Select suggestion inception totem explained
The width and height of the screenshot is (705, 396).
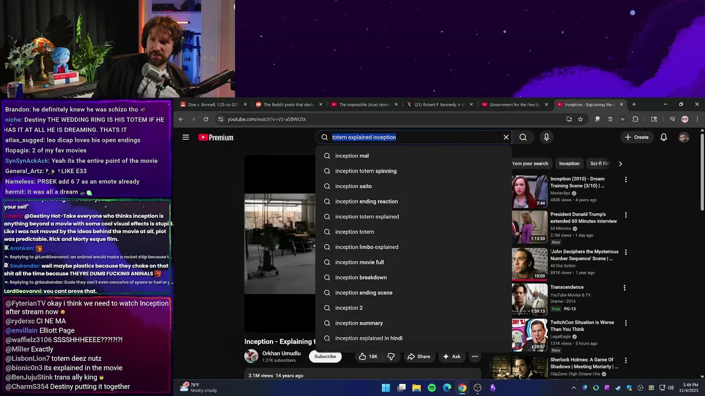click(414, 217)
